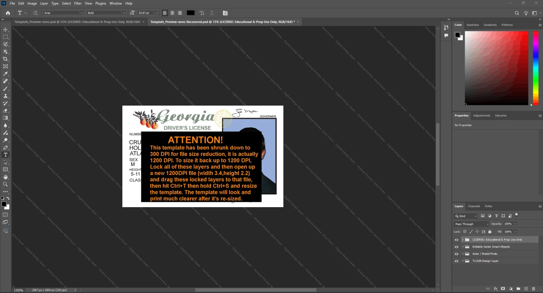
Task: Choose the Brush tool
Action: pyautogui.click(x=6, y=88)
